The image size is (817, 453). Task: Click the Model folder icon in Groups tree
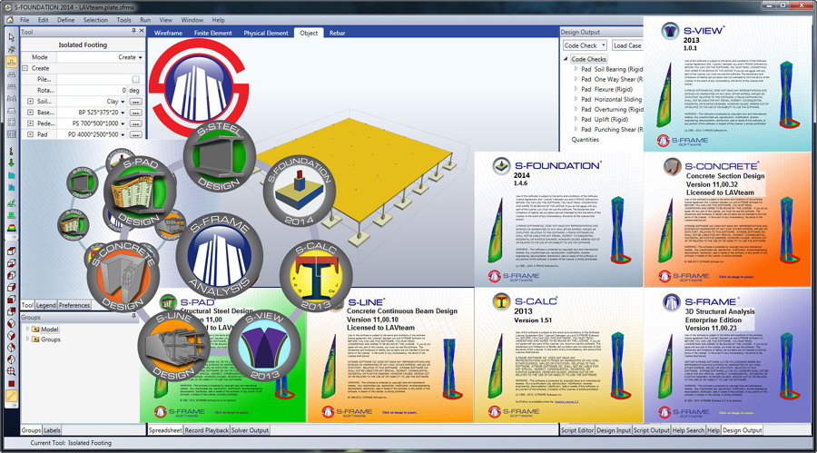point(35,330)
